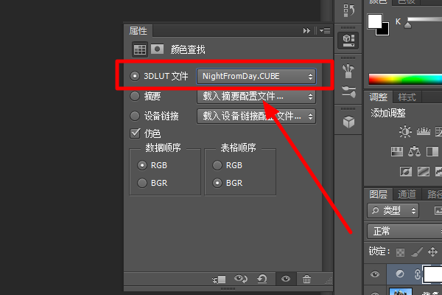Open the 3D panel cube icon
This screenshot has height=295, width=442.
point(348,122)
